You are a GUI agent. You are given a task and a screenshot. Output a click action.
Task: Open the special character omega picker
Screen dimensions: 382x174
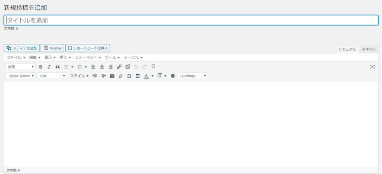click(129, 76)
